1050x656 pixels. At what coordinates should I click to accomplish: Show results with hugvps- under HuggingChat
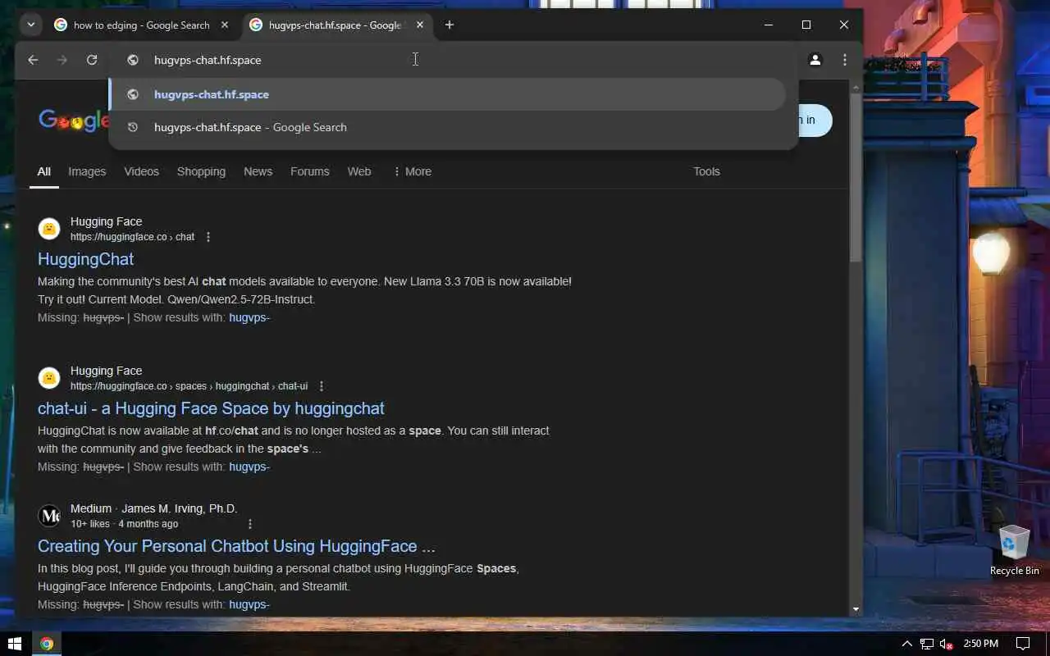pos(249,317)
